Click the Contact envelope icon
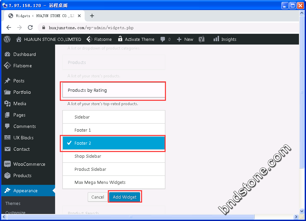 7,149
